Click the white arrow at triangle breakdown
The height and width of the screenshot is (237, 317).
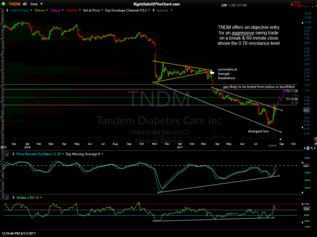[x=211, y=72]
